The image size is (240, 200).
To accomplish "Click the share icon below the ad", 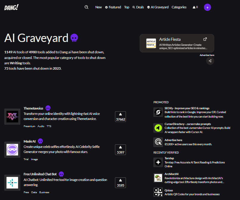I will tap(210, 61).
